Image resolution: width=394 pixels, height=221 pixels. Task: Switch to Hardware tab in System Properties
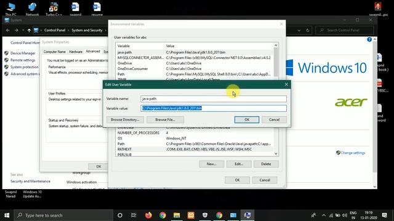pyautogui.click(x=76, y=52)
